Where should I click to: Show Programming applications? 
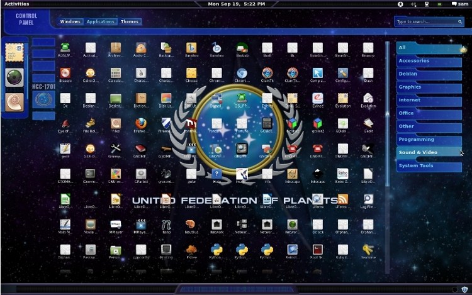(429, 140)
